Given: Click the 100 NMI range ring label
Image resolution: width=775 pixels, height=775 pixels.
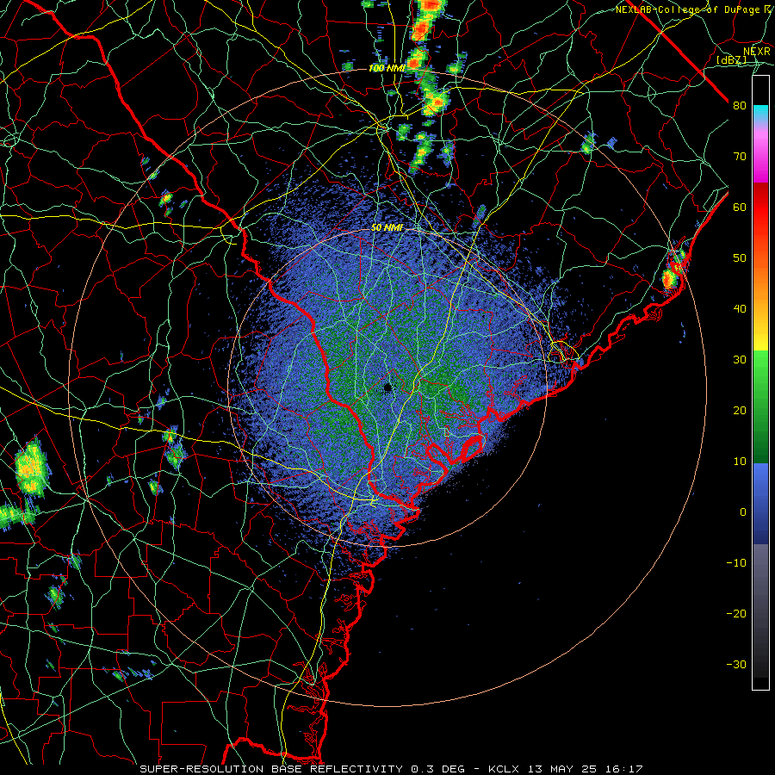Looking at the screenshot, I should tap(387, 68).
